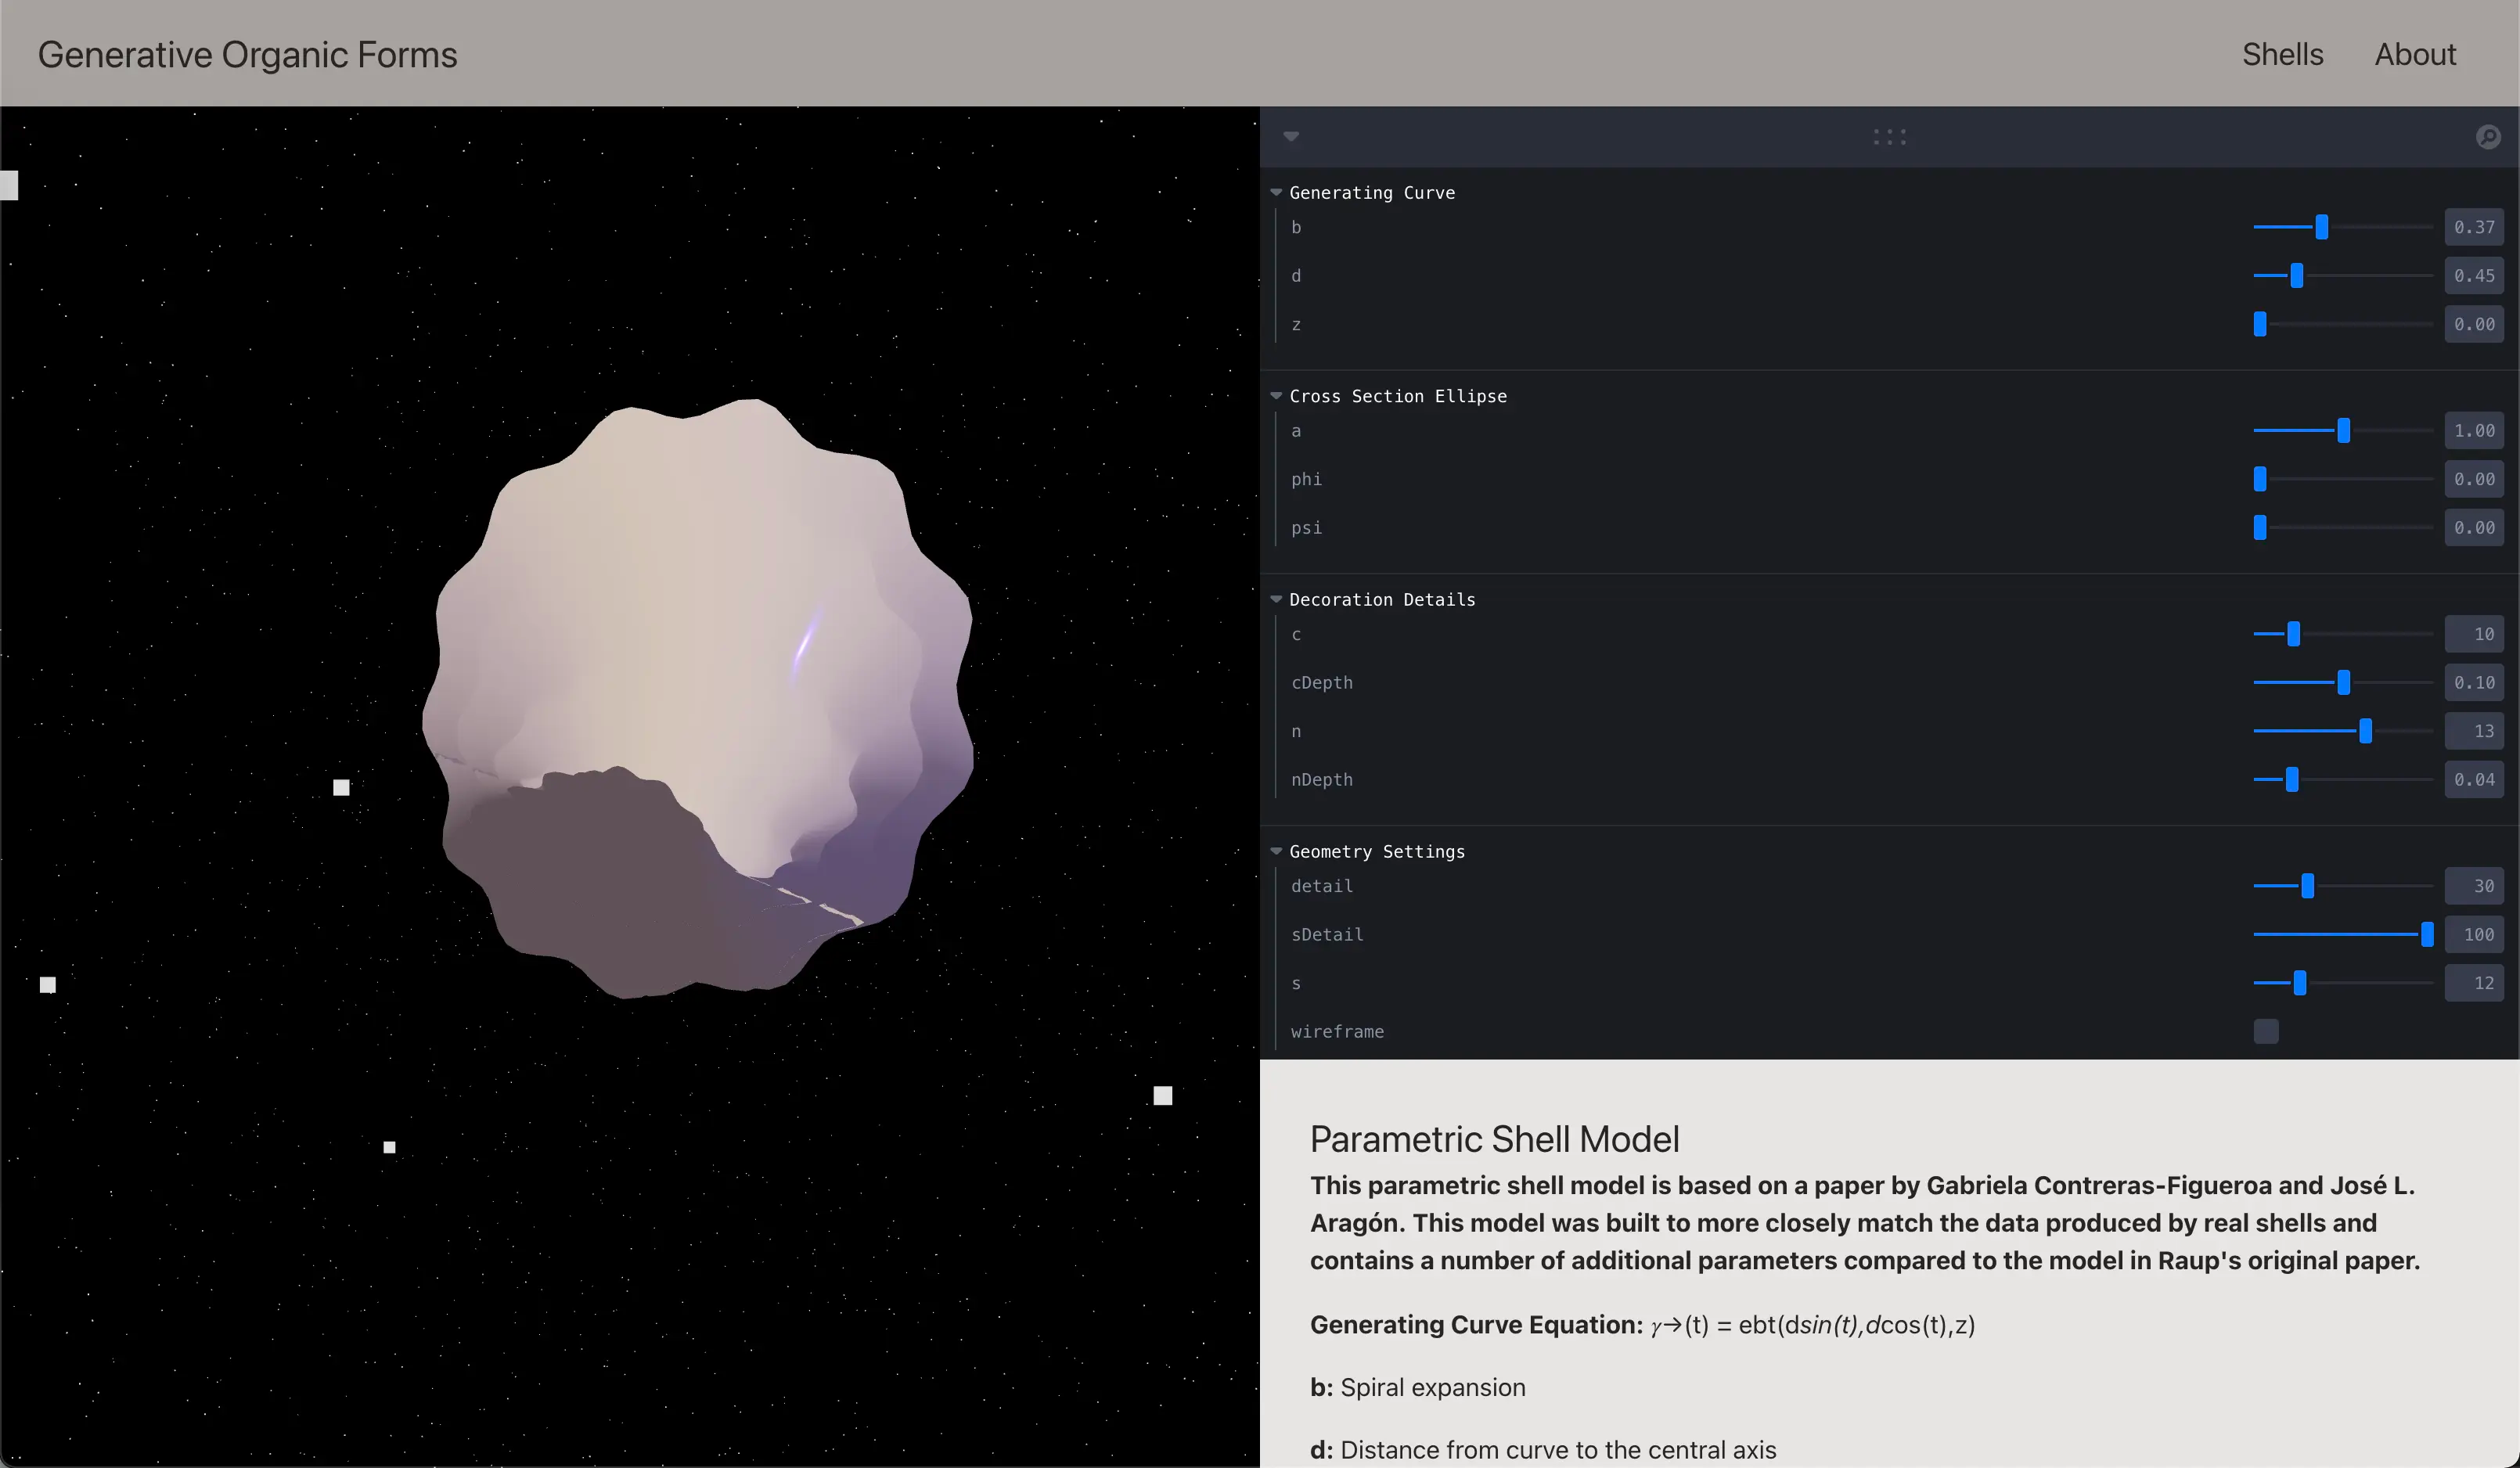Click the sDetail value field showing 100

(x=2475, y=934)
